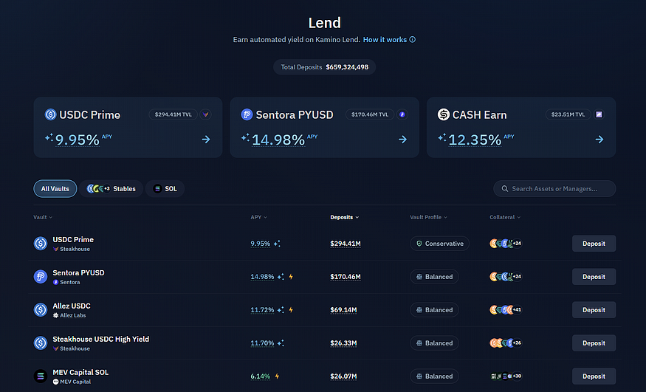The width and height of the screenshot is (646, 392).
Task: Select the Stables filter tab
Action: click(111, 188)
